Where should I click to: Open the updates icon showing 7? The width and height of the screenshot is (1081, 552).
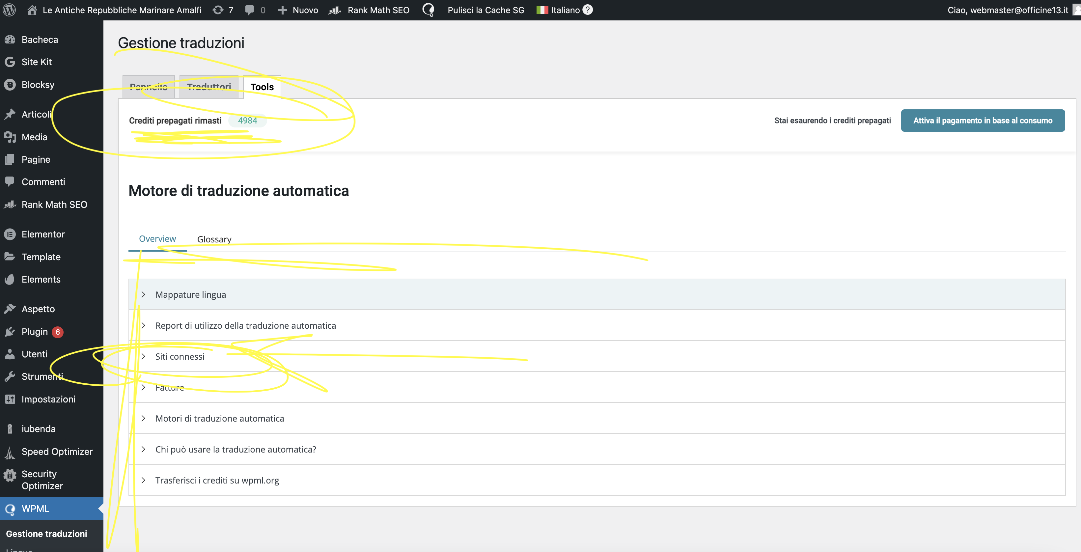coord(218,10)
